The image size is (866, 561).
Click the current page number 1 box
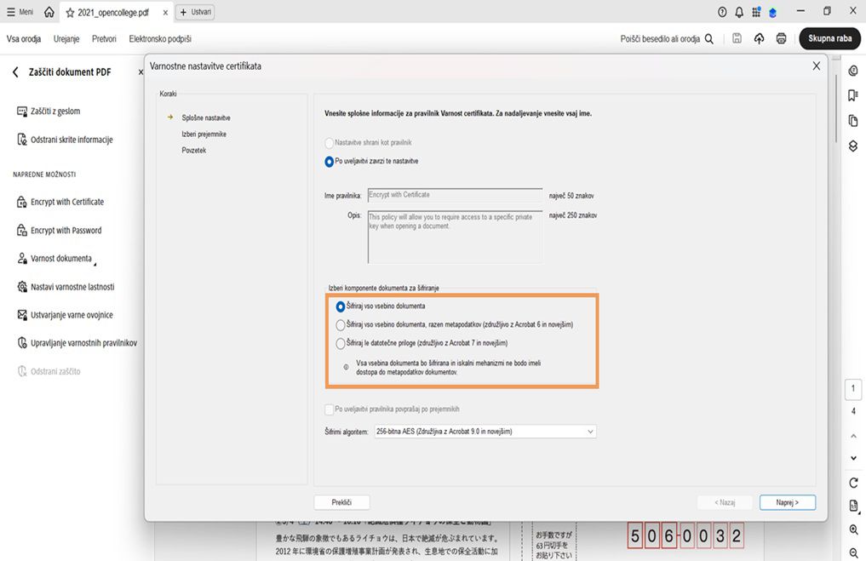pyautogui.click(x=853, y=389)
